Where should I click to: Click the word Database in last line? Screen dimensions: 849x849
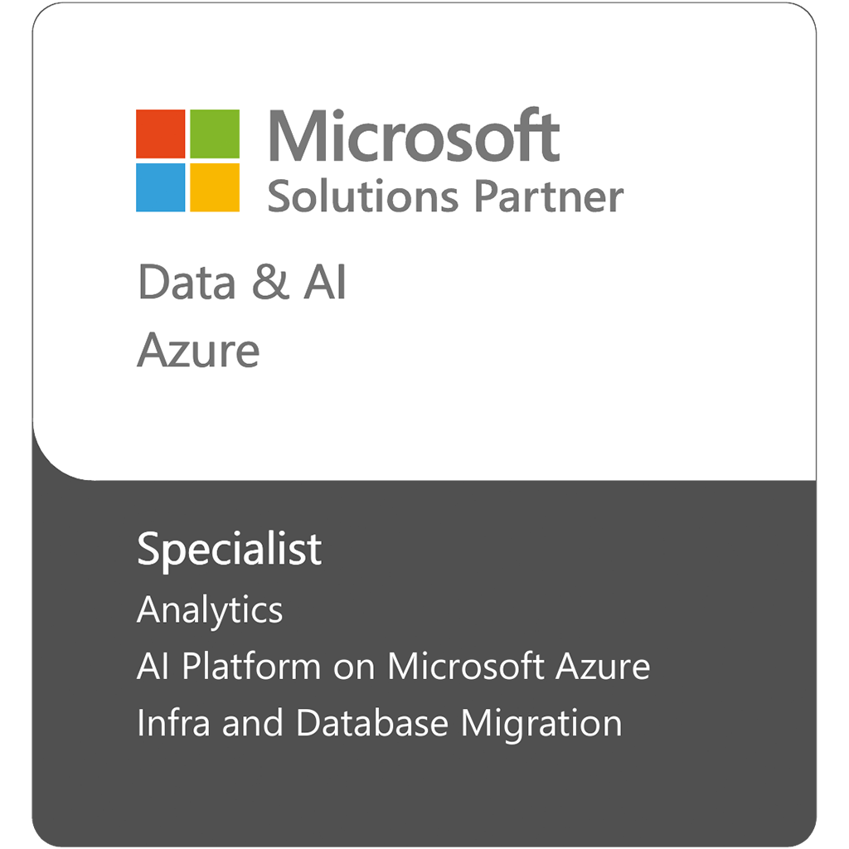(x=372, y=723)
